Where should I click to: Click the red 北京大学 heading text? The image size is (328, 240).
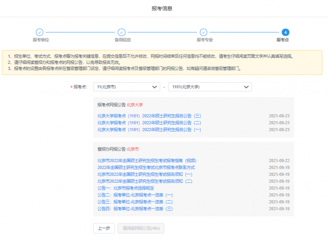[x=135, y=105]
